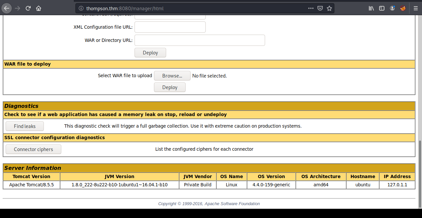Click the 'XML Configuration file URL:' label
The height and width of the screenshot is (218, 422).
click(x=103, y=27)
